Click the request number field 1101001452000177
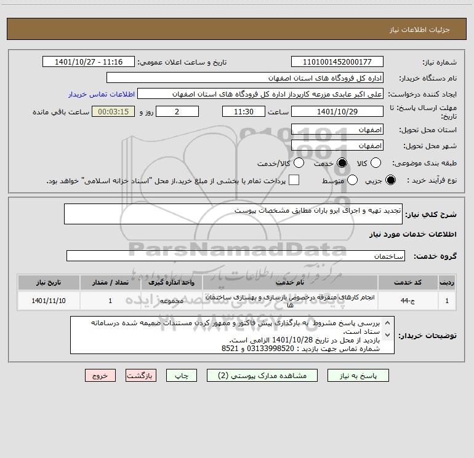The width and height of the screenshot is (474, 458). pyautogui.click(x=337, y=62)
